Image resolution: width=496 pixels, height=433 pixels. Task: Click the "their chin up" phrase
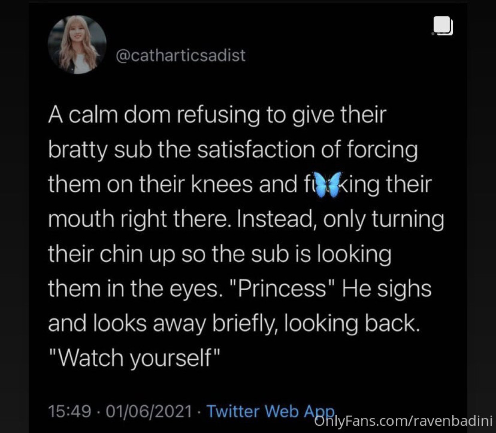click(112, 254)
